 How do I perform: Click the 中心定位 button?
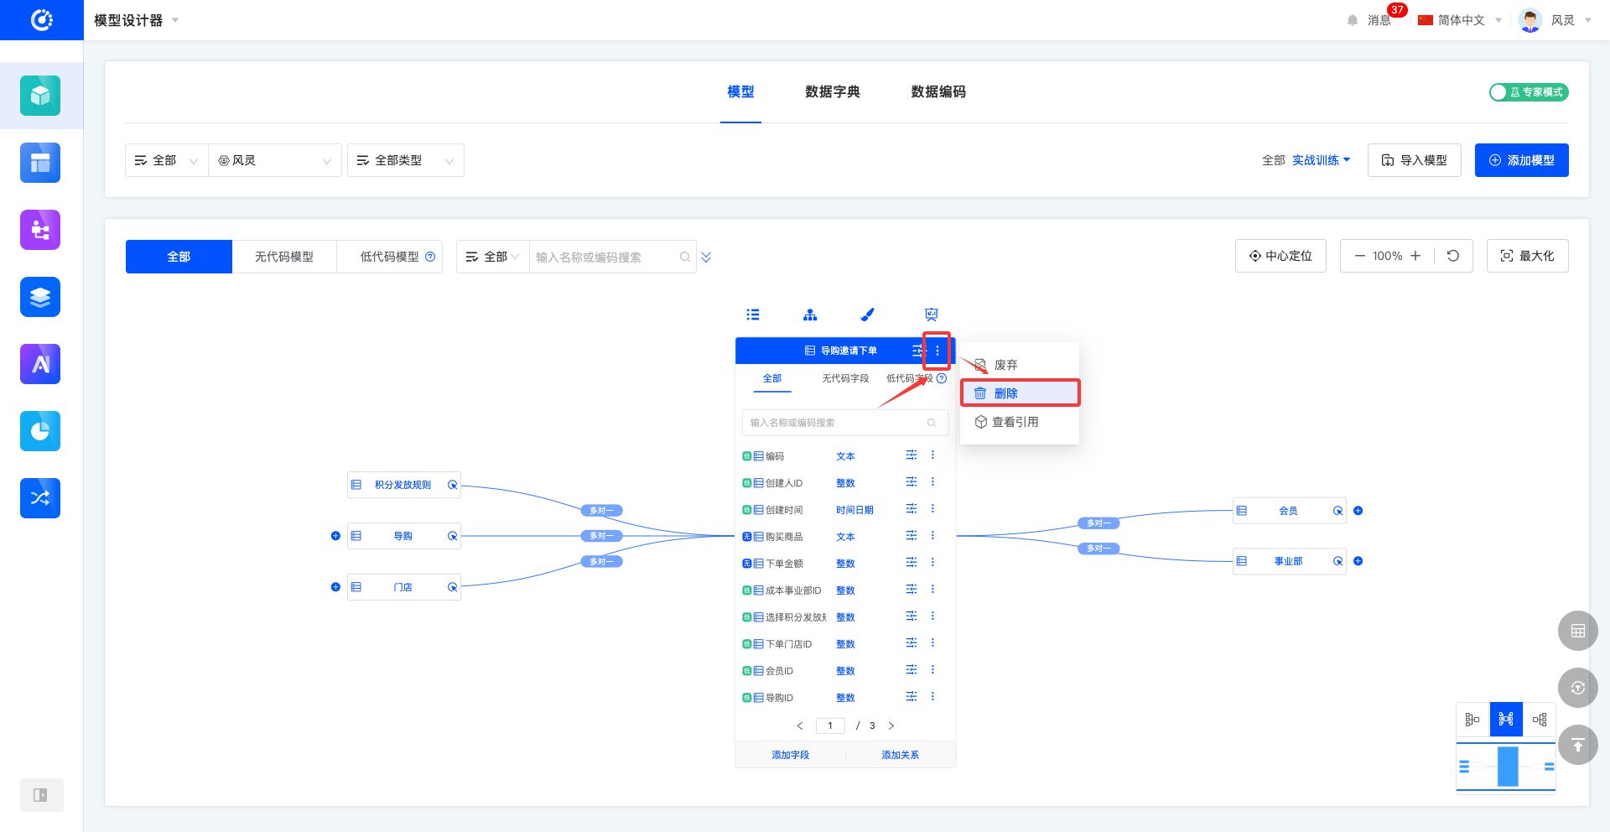point(1280,256)
